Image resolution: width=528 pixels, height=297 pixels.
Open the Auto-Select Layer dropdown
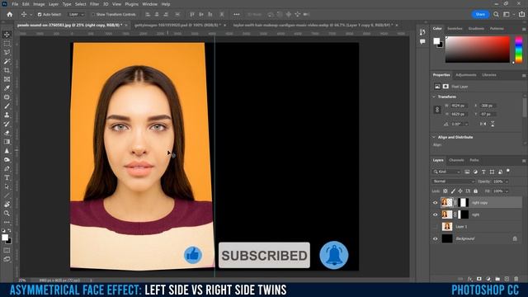[76, 15]
